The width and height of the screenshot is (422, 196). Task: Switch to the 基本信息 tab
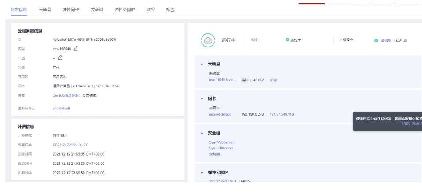(x=19, y=10)
